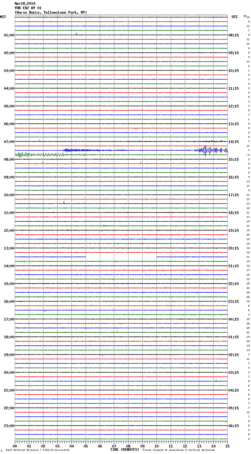Click the DC column header
Viewport: 251px width, 454px height.
point(245,16)
